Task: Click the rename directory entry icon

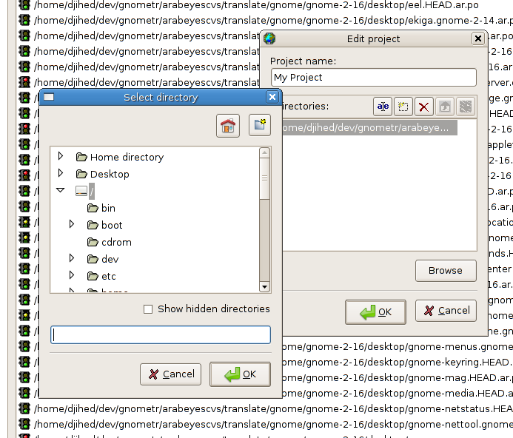Action: tap(383, 107)
